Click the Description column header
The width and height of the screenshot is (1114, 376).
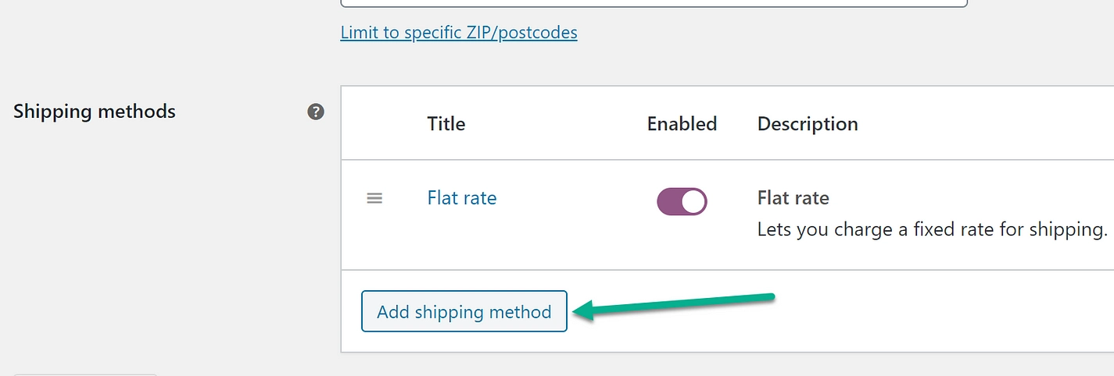pos(808,124)
